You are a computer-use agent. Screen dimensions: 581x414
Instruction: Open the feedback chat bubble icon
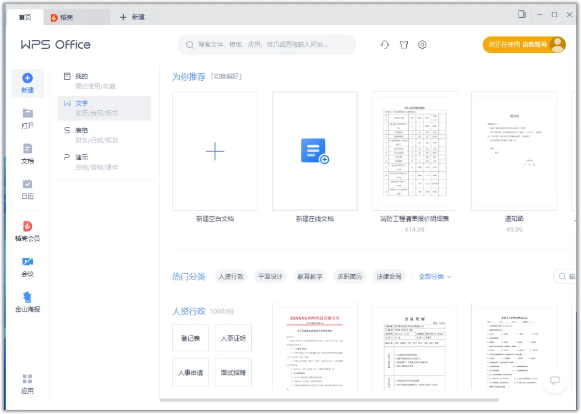(x=555, y=380)
